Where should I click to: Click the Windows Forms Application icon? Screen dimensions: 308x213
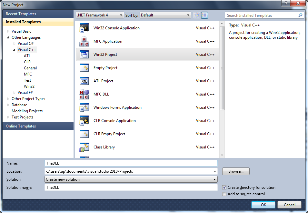click(x=84, y=107)
